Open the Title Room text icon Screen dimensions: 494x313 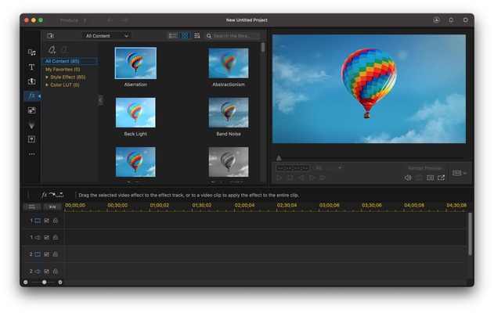pyautogui.click(x=31, y=67)
